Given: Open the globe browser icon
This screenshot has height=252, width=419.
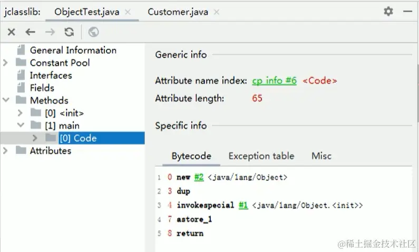Looking at the screenshot, I should (x=93, y=32).
